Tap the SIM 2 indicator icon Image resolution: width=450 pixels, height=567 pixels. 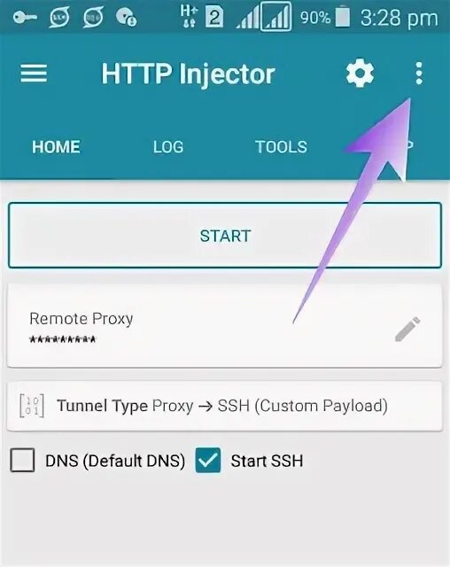tap(214, 17)
